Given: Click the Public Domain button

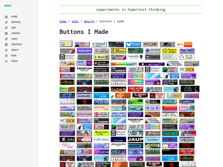Looking at the screenshot, I should (x=153, y=102).
